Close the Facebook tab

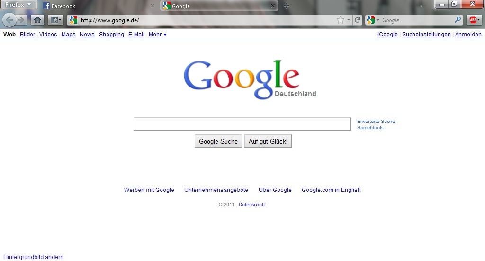tap(152, 6)
